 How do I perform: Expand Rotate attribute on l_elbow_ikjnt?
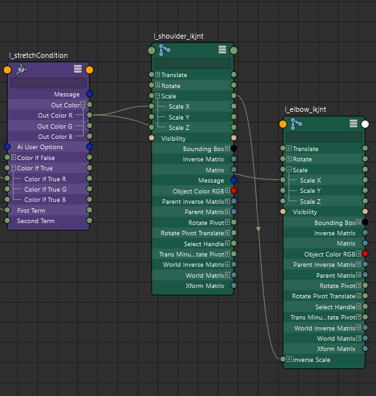(x=289, y=159)
